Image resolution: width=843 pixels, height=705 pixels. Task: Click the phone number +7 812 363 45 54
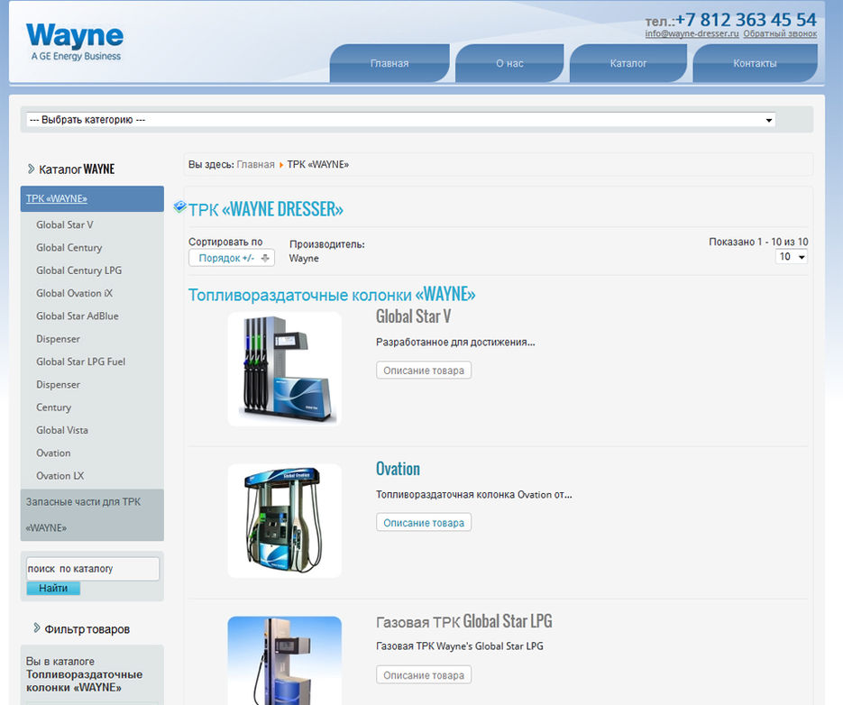click(x=746, y=20)
